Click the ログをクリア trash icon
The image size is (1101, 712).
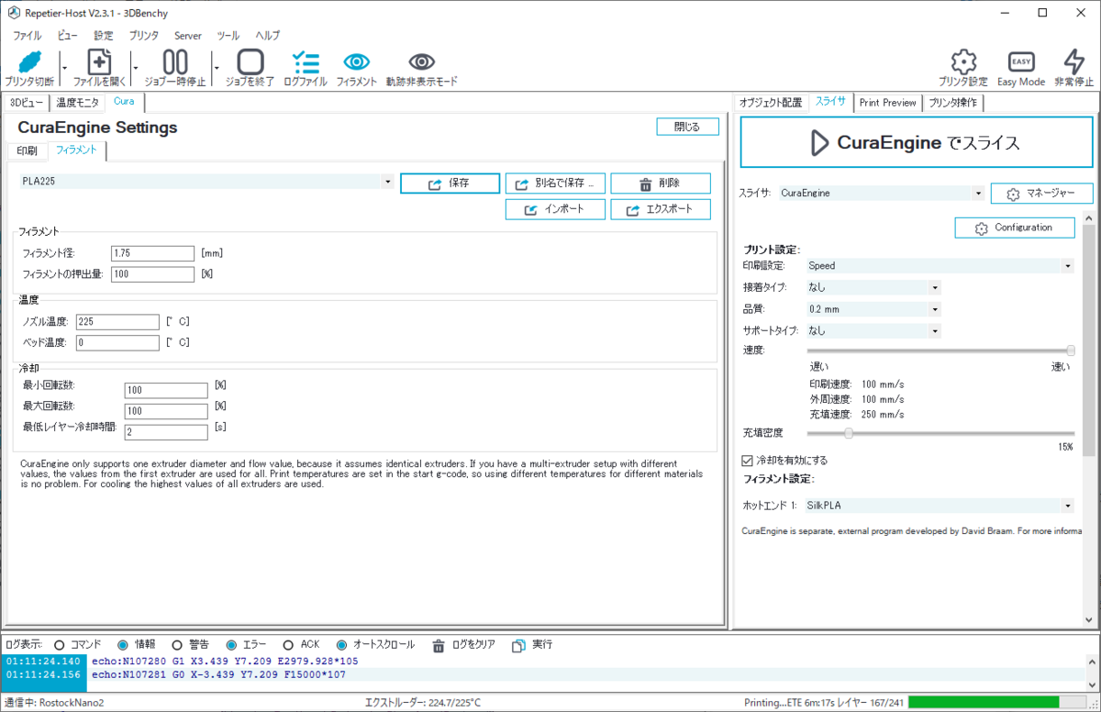point(439,645)
